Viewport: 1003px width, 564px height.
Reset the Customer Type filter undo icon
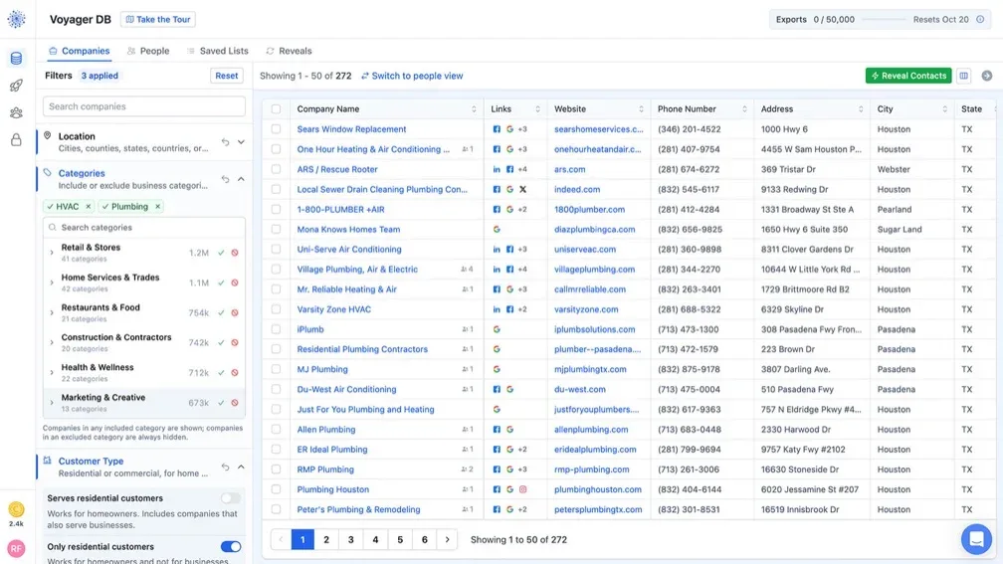[x=225, y=467]
